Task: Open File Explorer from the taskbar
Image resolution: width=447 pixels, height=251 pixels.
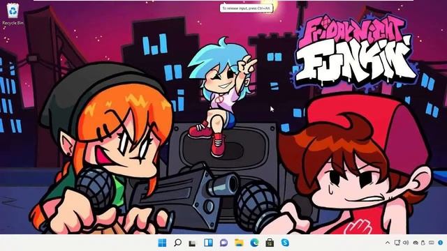Action: [x=239, y=243]
